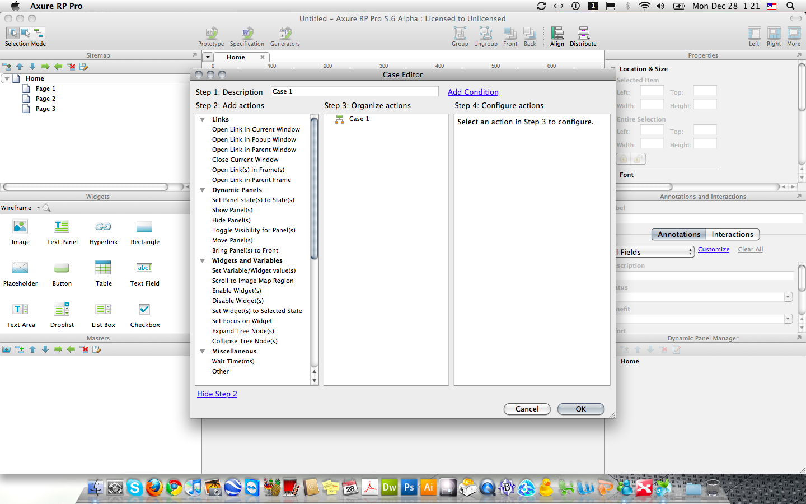Image resolution: width=806 pixels, height=504 pixels.
Task: Click Open Link in Current Window action
Action: pos(256,130)
